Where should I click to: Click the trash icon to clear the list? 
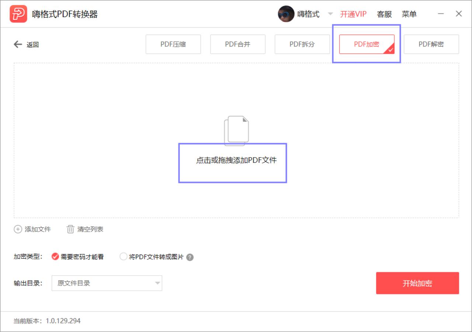(70, 229)
